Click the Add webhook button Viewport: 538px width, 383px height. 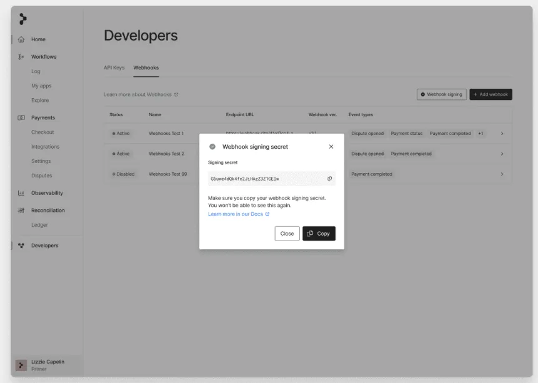point(491,94)
